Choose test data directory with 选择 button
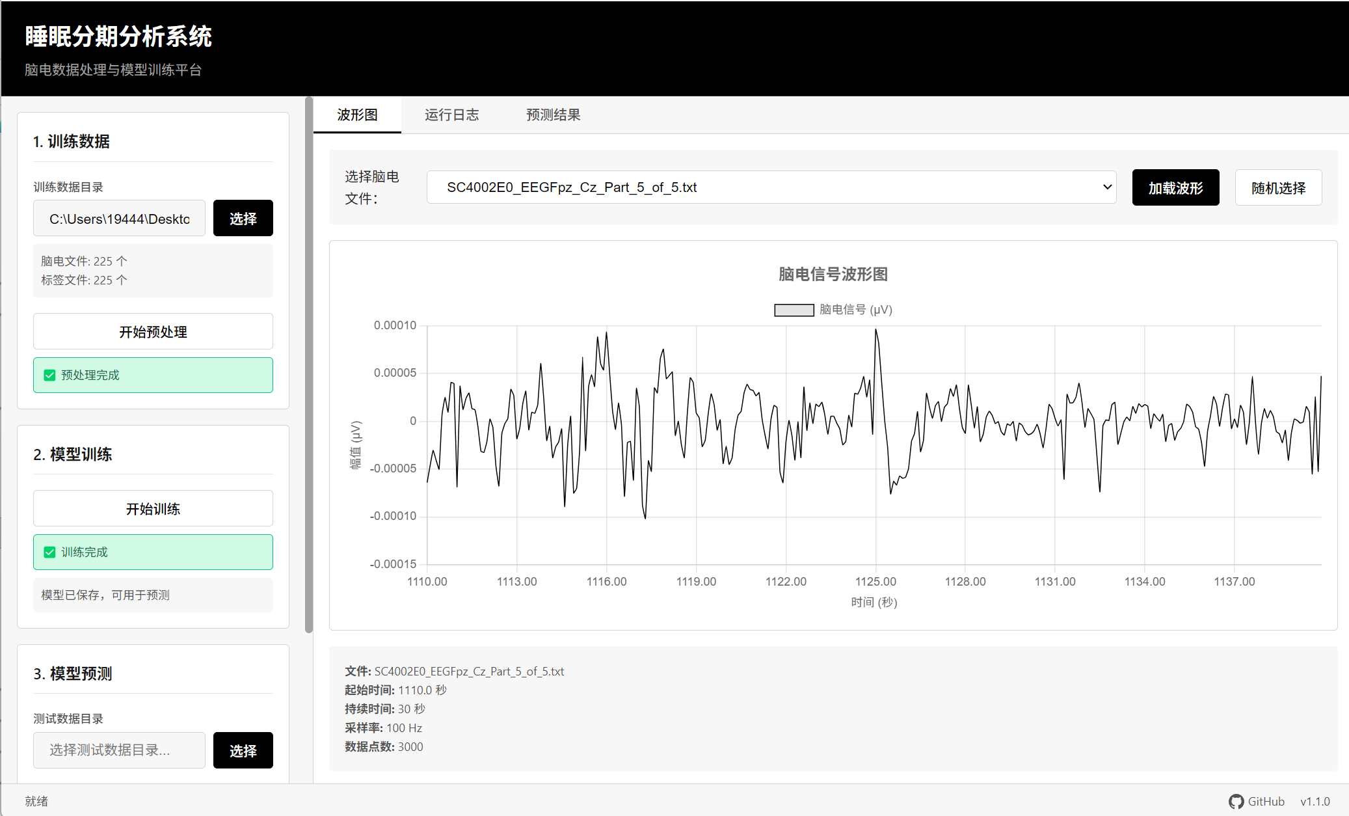Image resolution: width=1349 pixels, height=816 pixels. point(243,751)
